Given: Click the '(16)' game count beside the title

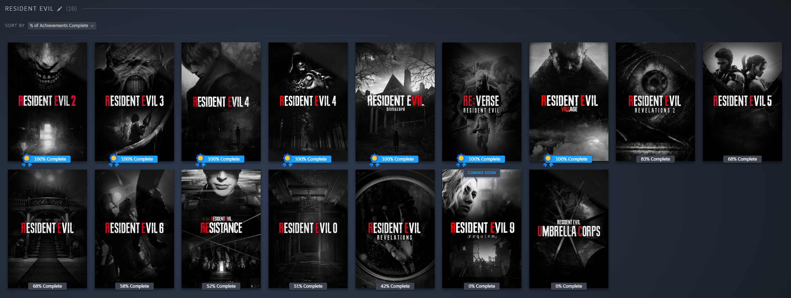Looking at the screenshot, I should (x=71, y=9).
